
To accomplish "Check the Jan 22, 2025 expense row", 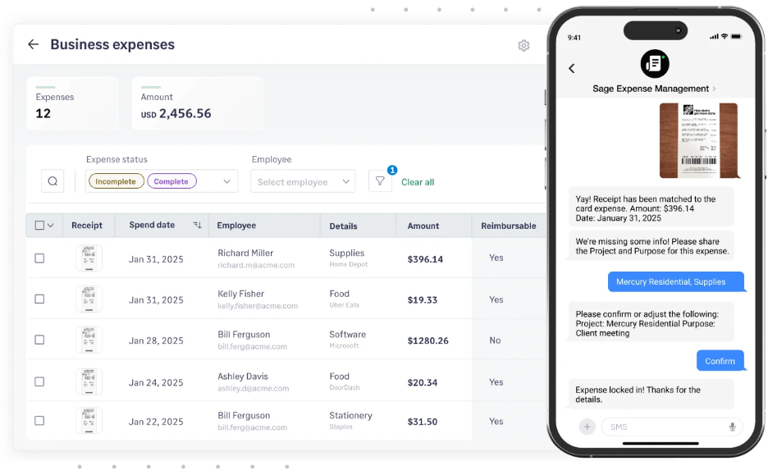I will 39,421.
